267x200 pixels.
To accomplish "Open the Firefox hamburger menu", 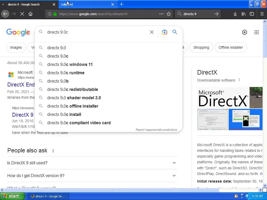I will pyautogui.click(x=262, y=14).
